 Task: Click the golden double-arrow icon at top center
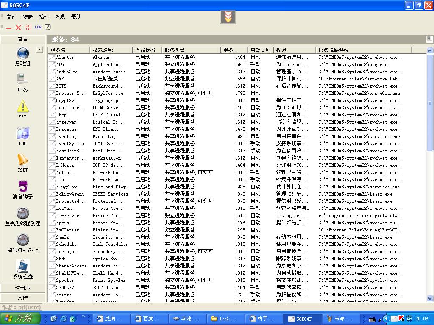coord(228,17)
